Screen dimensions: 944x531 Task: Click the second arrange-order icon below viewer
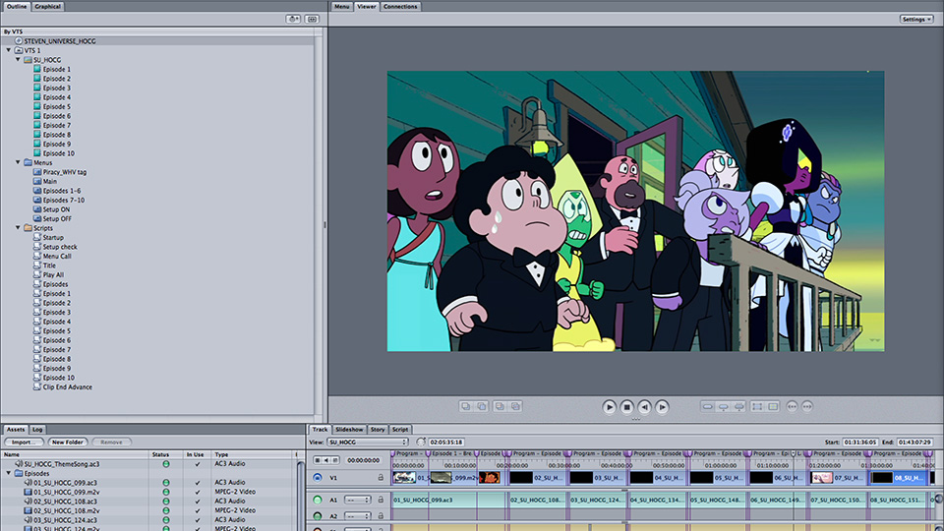click(482, 406)
